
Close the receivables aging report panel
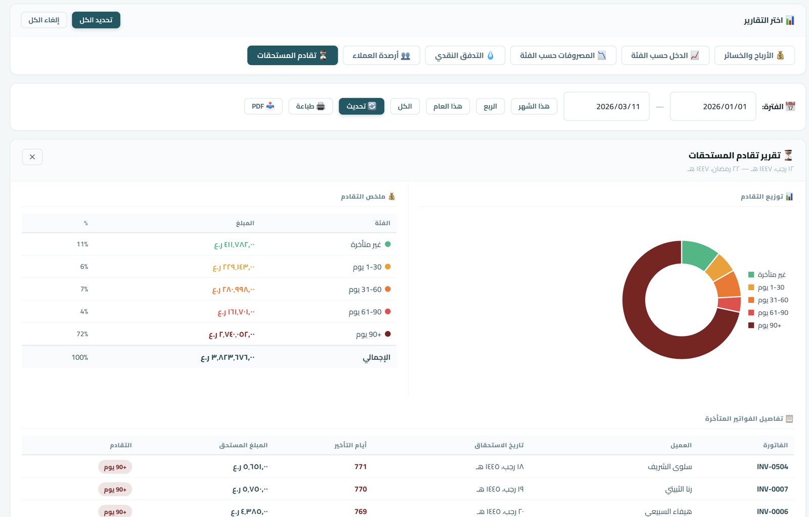tap(32, 157)
